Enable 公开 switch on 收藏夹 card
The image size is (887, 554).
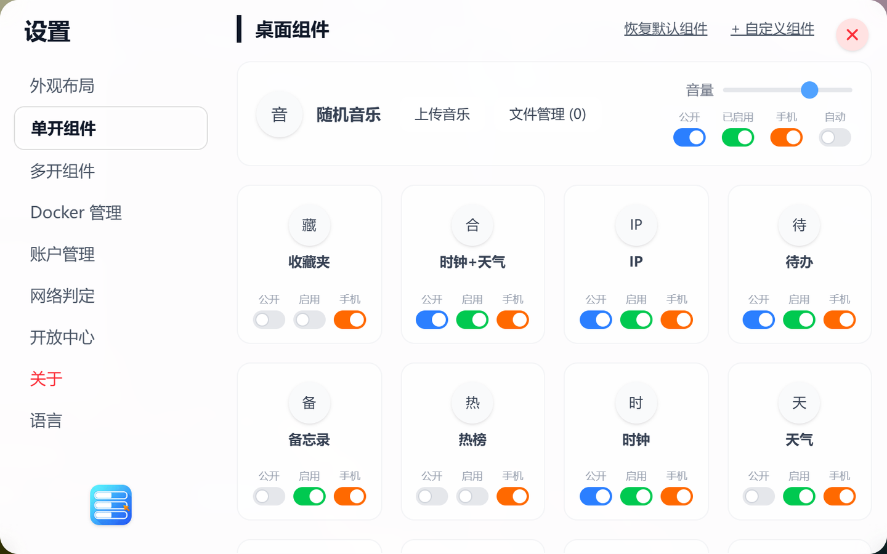click(269, 319)
